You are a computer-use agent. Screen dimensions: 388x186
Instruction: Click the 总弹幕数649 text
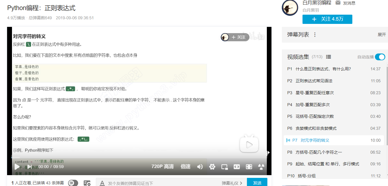[x=40, y=18]
